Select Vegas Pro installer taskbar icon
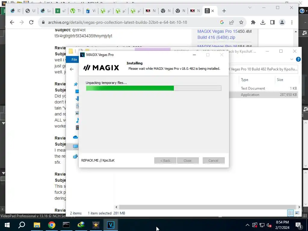 click(x=111, y=225)
